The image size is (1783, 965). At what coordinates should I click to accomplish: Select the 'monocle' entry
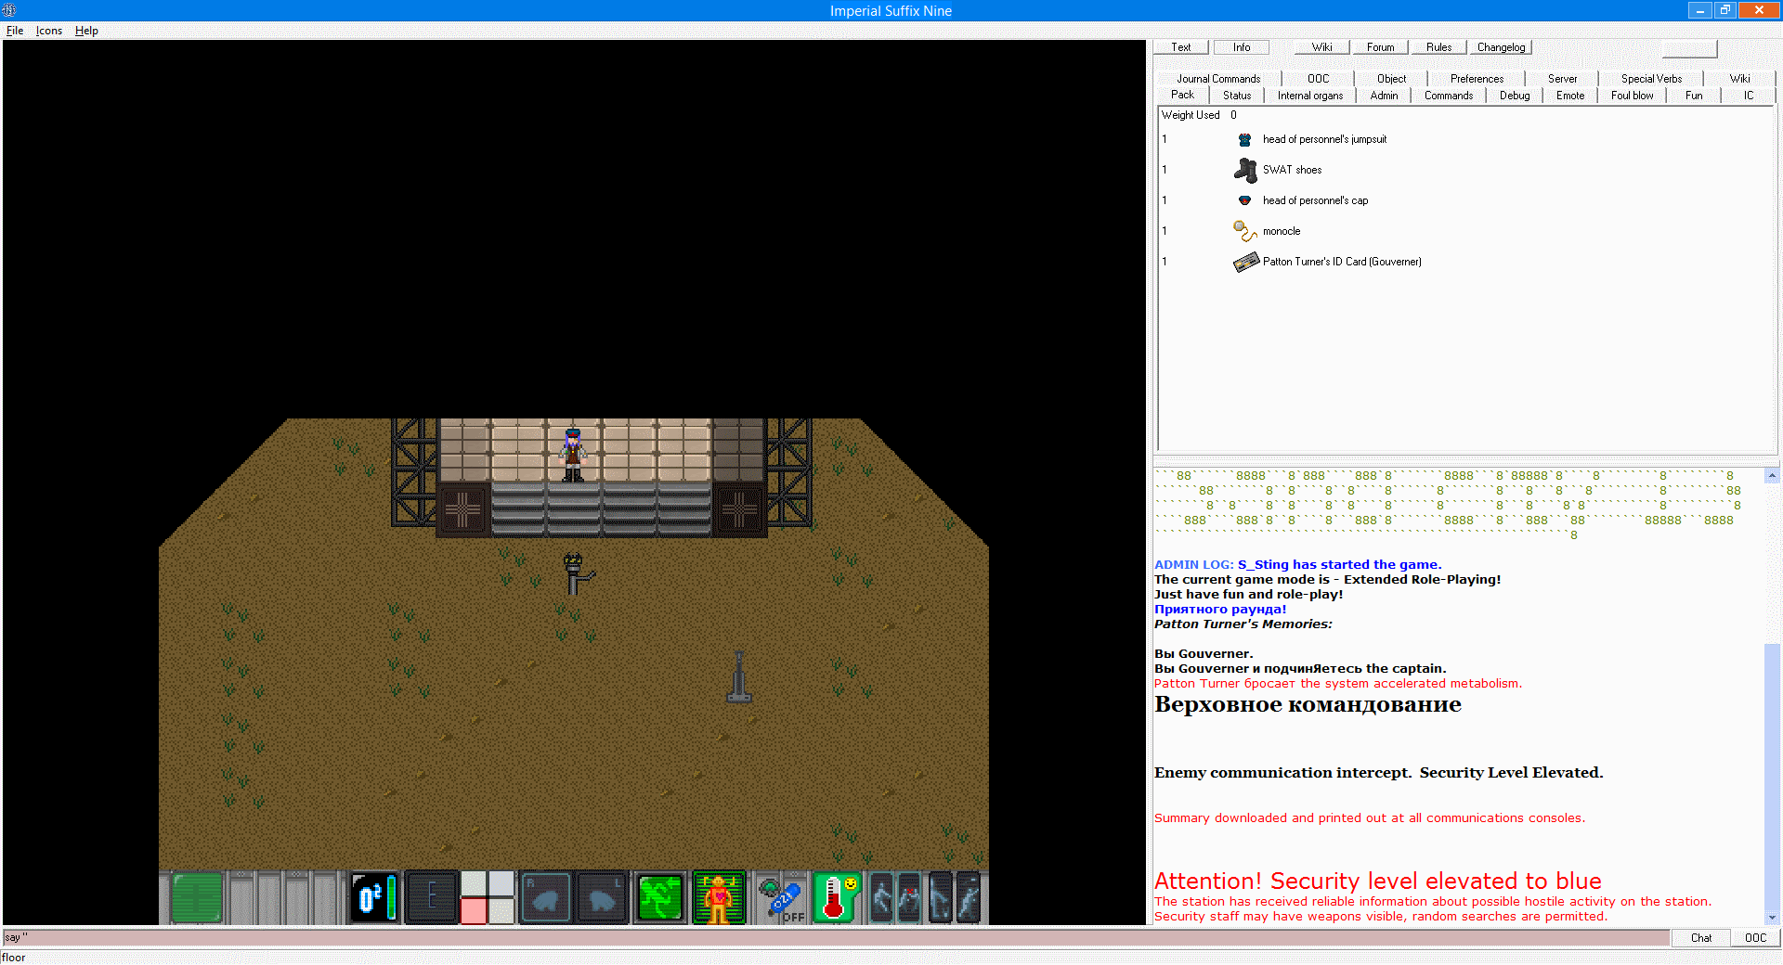[1282, 231]
